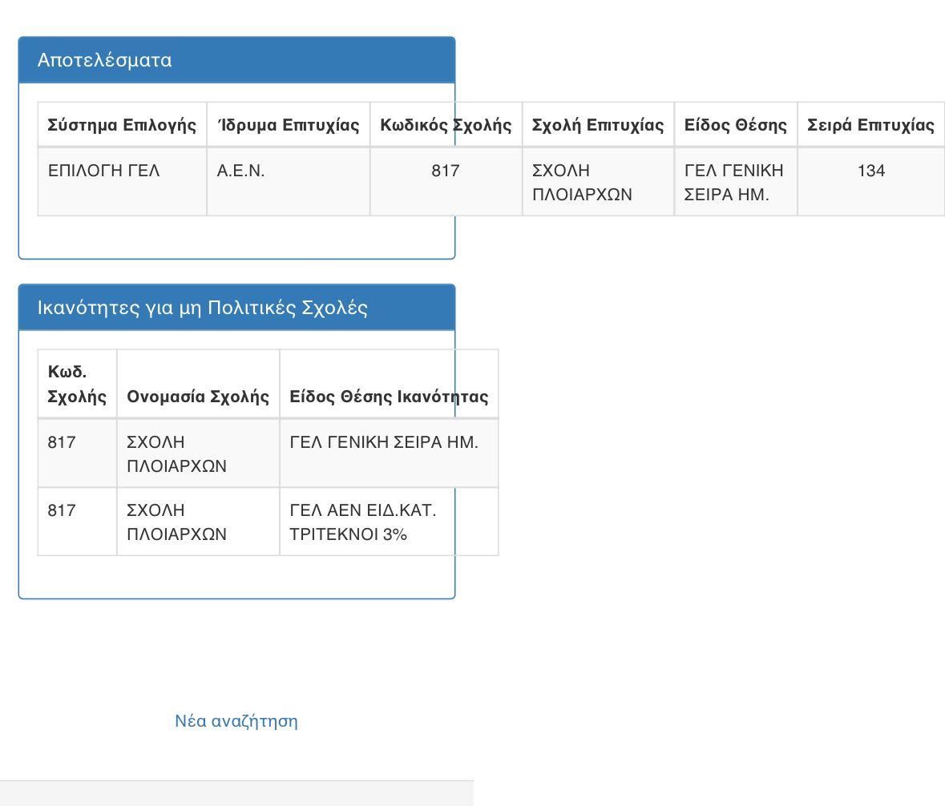Click the success rank value 134

click(x=870, y=171)
